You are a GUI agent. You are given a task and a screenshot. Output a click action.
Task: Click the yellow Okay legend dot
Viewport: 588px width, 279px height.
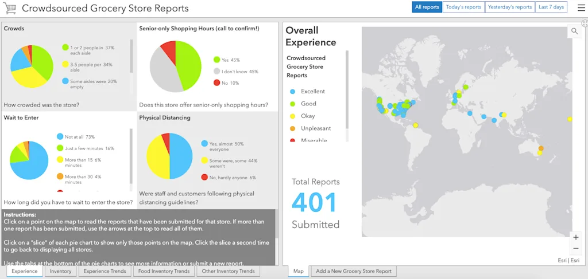292,116
